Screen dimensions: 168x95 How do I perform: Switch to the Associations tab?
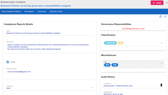pos(29,11)
